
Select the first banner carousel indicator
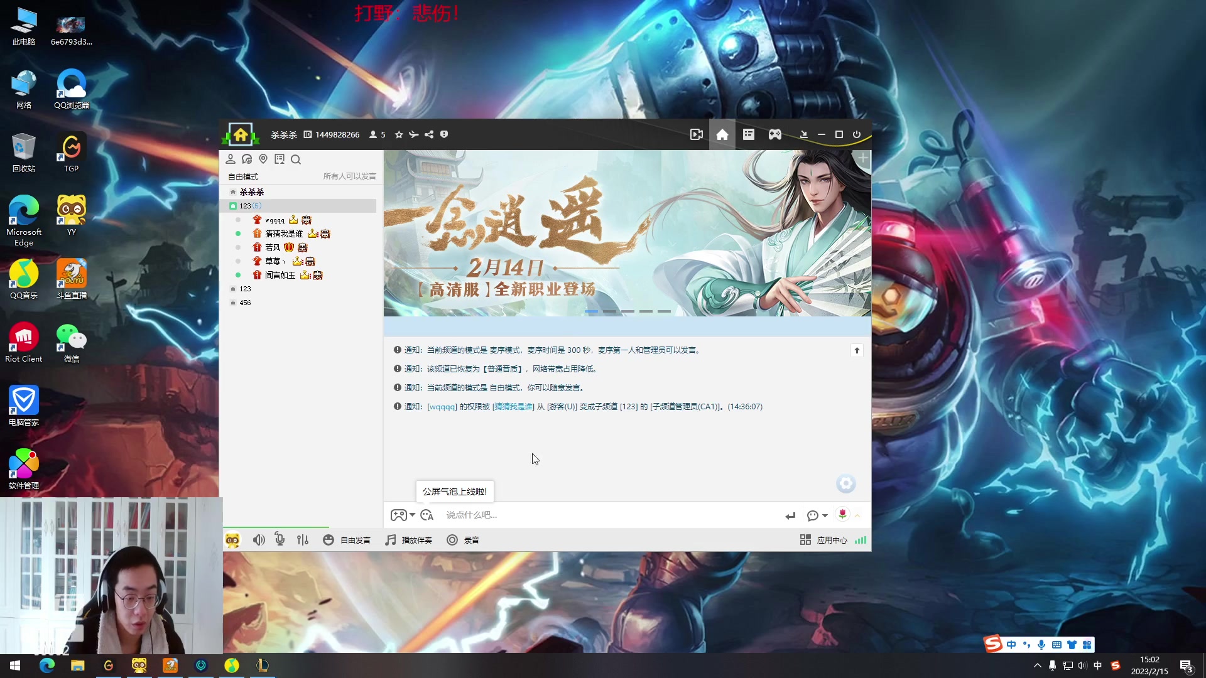[x=591, y=311]
